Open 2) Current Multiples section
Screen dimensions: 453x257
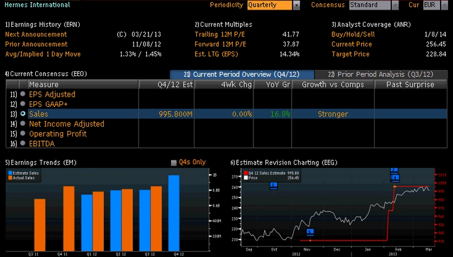point(223,25)
